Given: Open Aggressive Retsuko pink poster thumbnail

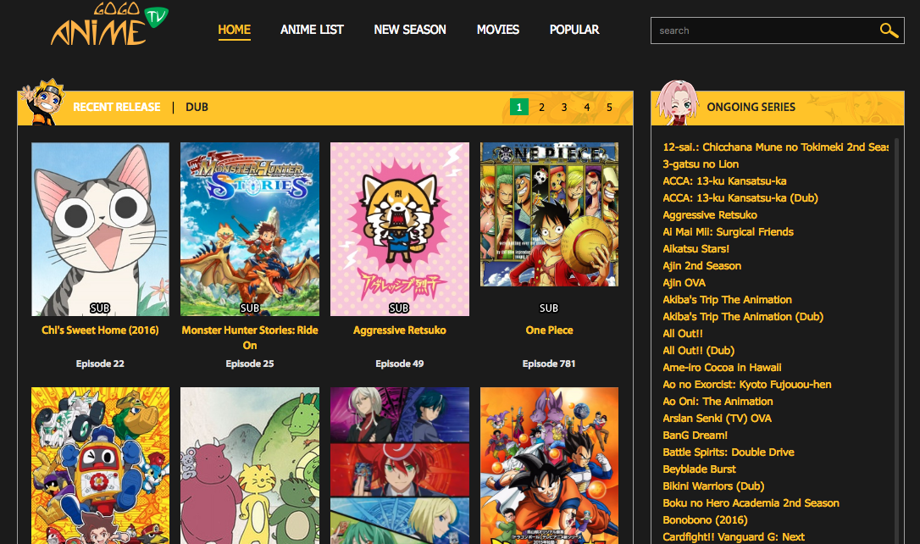Looking at the screenshot, I should (400, 230).
